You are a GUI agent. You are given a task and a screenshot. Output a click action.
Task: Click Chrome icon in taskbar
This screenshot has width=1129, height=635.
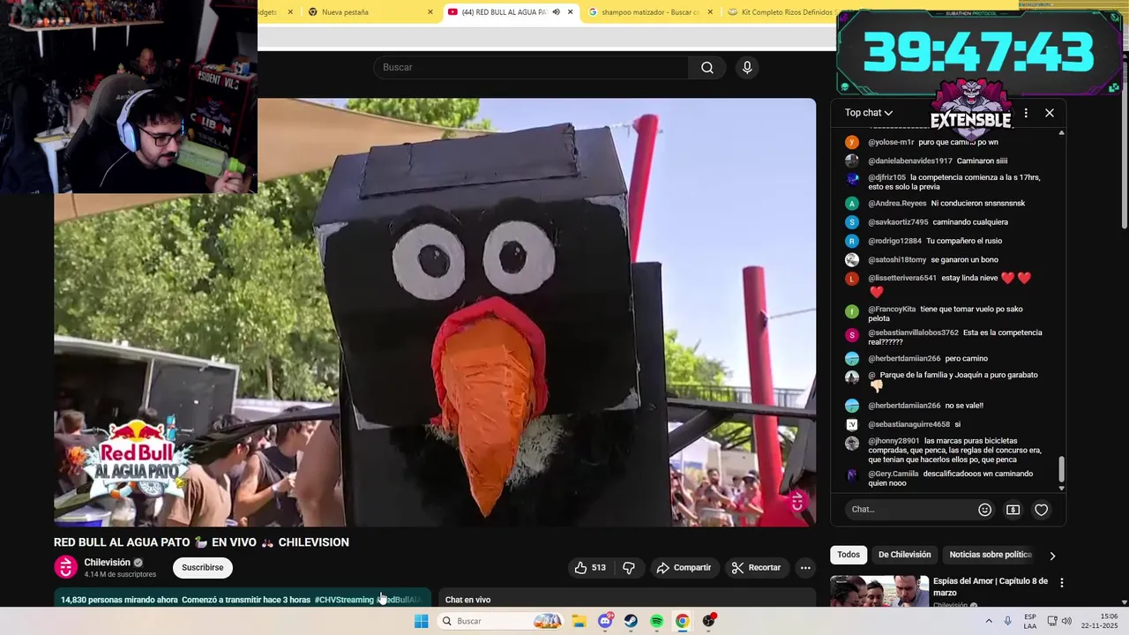pyautogui.click(x=682, y=621)
